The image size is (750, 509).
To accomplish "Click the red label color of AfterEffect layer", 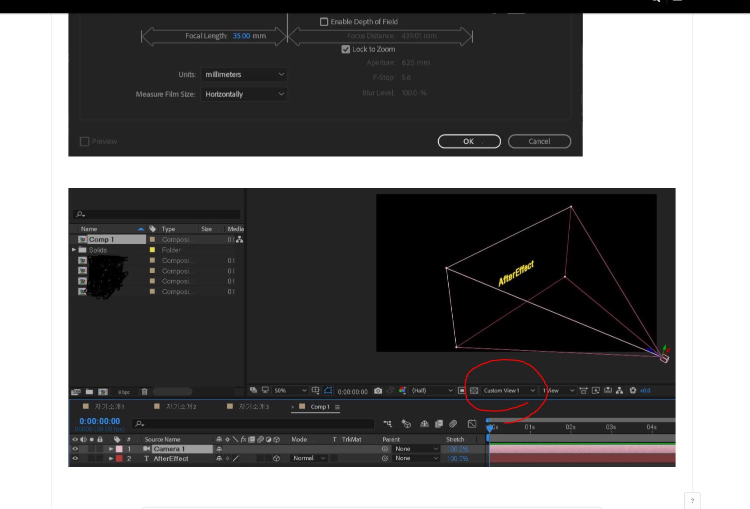I will 119,458.
